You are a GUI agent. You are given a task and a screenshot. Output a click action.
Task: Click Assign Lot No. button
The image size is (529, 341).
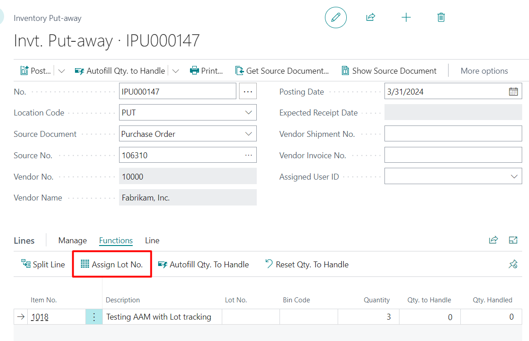112,265
